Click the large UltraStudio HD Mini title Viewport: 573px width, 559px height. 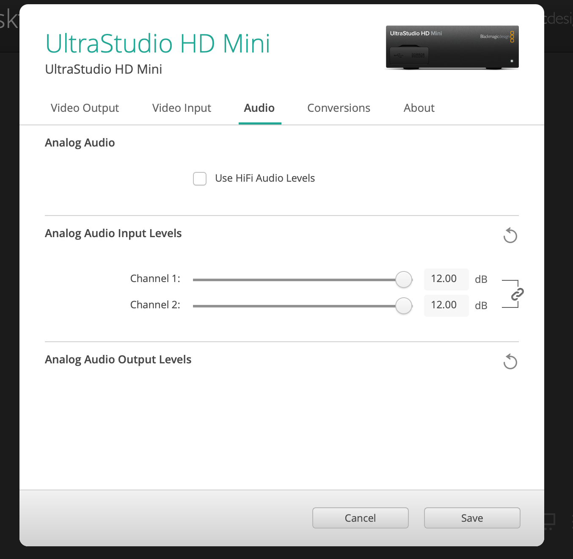click(158, 44)
